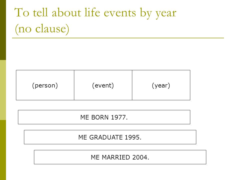Click the bottom olive-green sidebar block
The image size is (240, 180).
click(x=3, y=150)
